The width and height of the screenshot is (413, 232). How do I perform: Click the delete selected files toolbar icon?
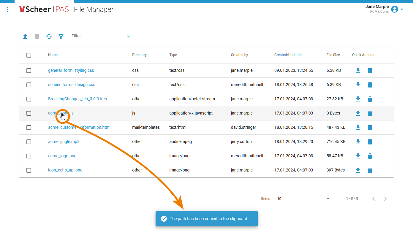click(37, 36)
